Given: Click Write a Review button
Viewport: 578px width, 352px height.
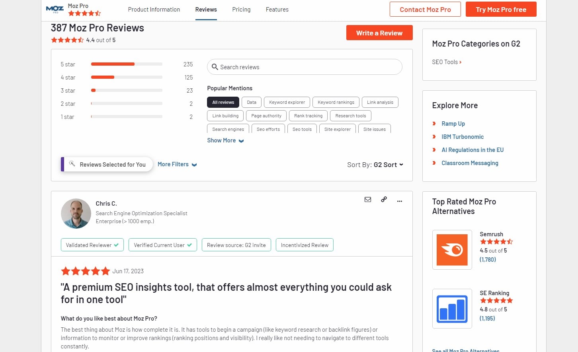Looking at the screenshot, I should [x=379, y=33].
